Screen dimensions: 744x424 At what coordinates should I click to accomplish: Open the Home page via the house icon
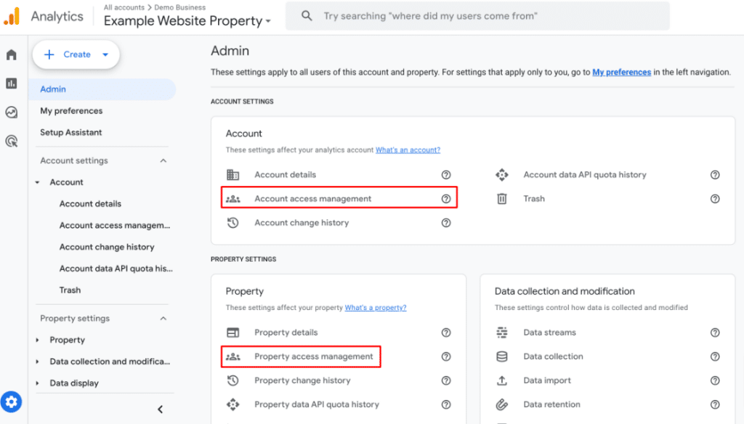coord(11,54)
